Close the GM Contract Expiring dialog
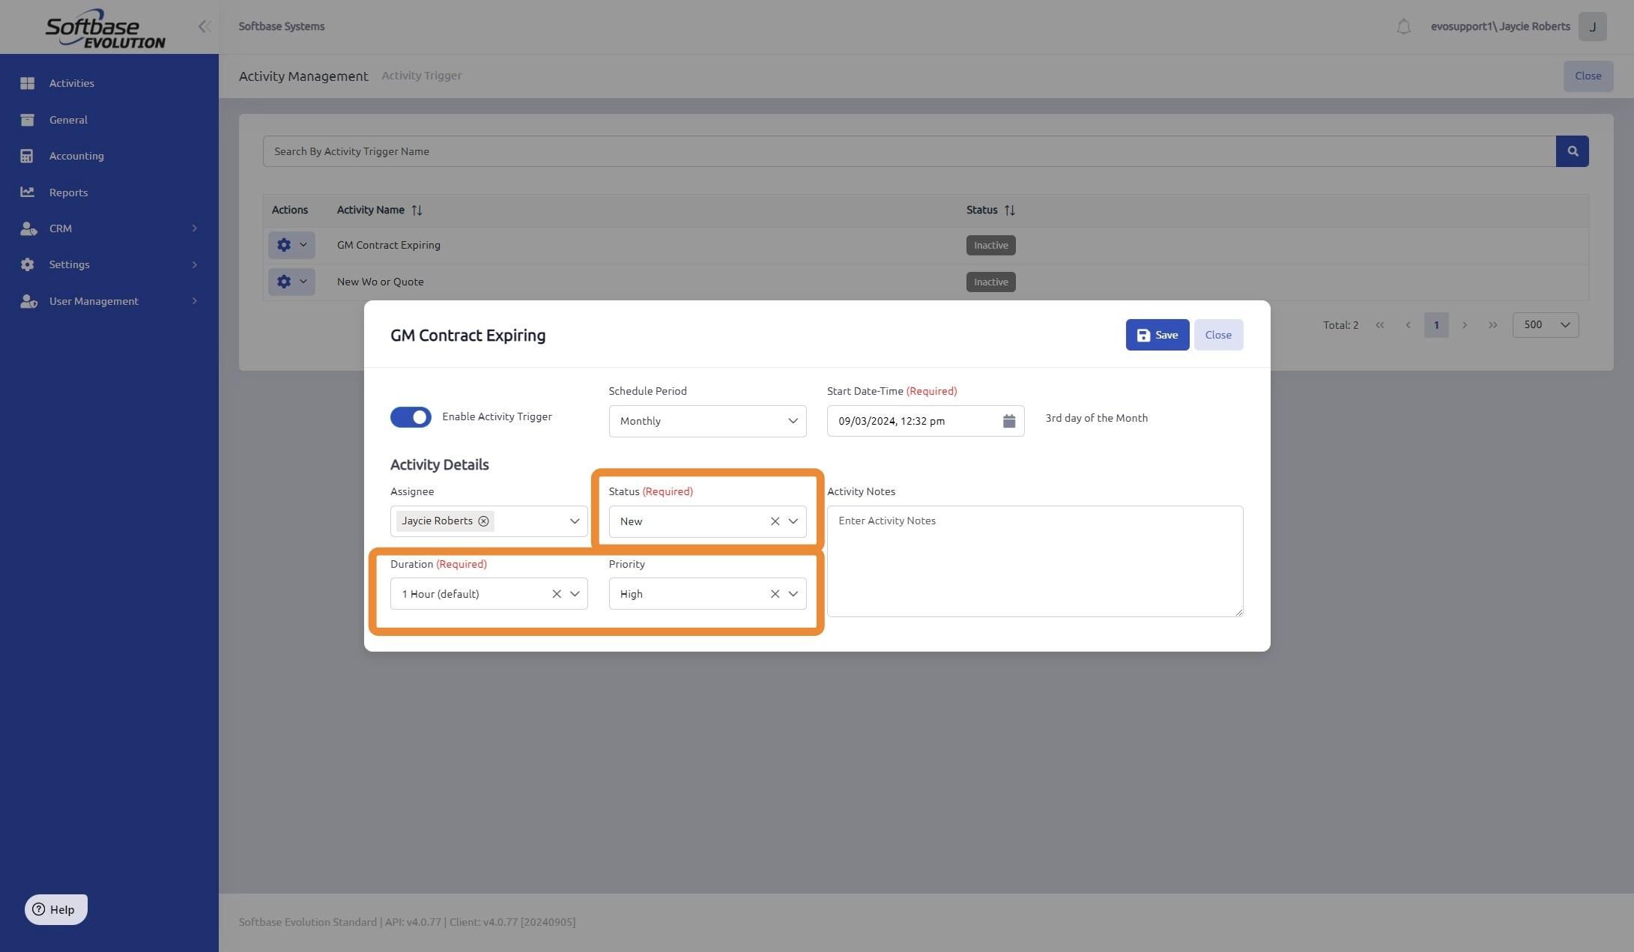Image resolution: width=1634 pixels, height=952 pixels. pos(1217,335)
